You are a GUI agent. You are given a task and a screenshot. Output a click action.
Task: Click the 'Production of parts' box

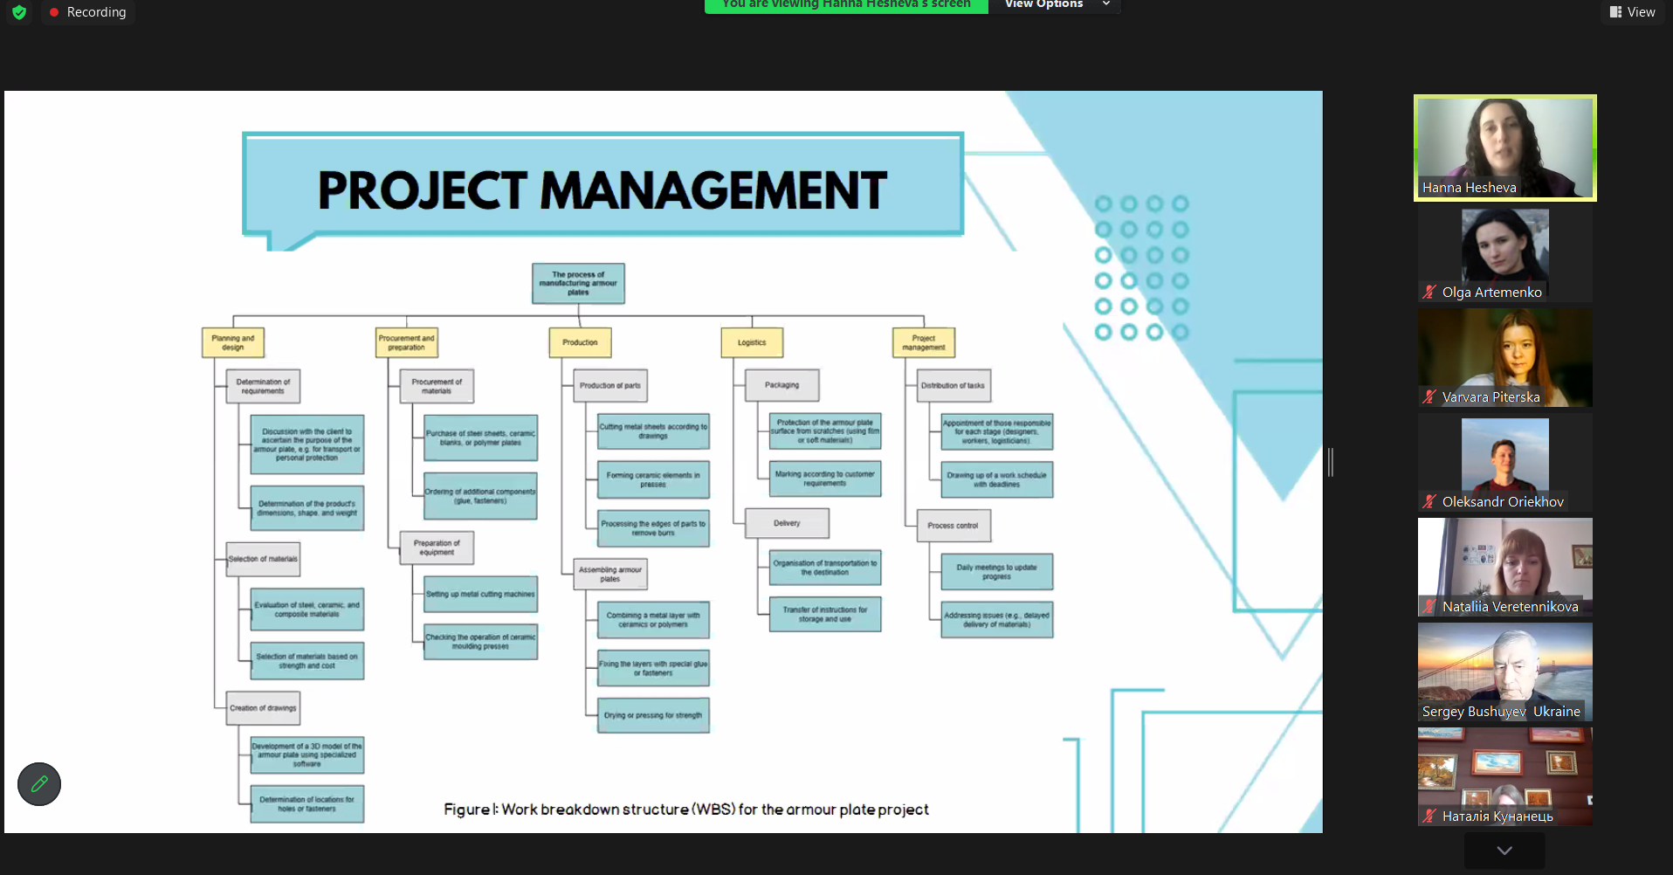tap(610, 385)
